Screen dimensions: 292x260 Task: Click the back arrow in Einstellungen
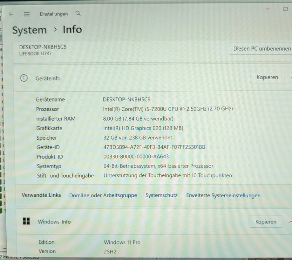(x=11, y=14)
